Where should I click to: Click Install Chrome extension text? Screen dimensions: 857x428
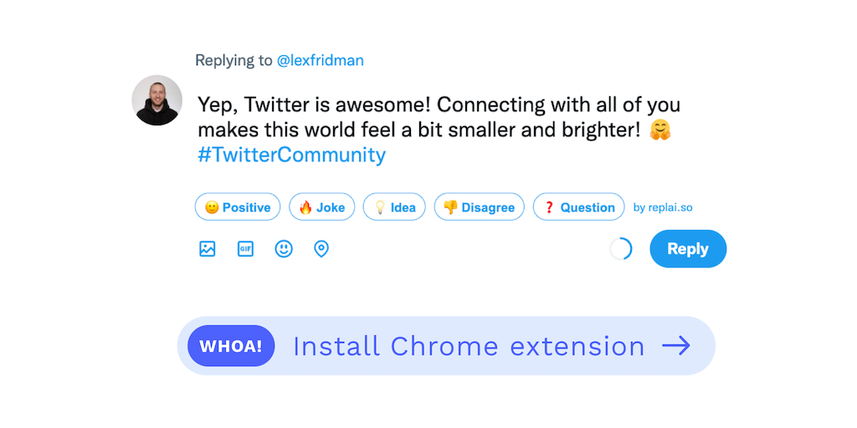click(469, 346)
